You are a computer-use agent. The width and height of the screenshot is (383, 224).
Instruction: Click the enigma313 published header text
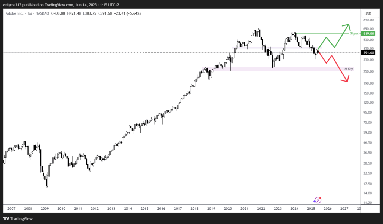click(61, 5)
